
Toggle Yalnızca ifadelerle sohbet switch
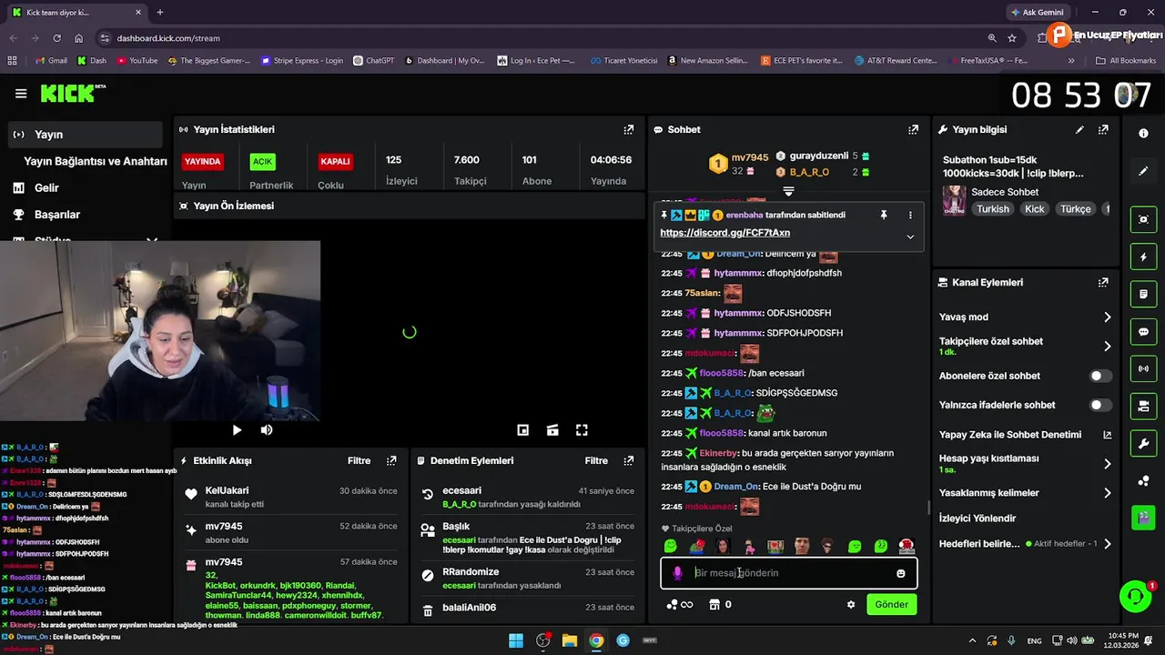coord(1100,405)
